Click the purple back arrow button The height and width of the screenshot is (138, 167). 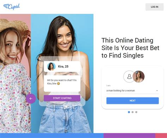click(x=31, y=99)
